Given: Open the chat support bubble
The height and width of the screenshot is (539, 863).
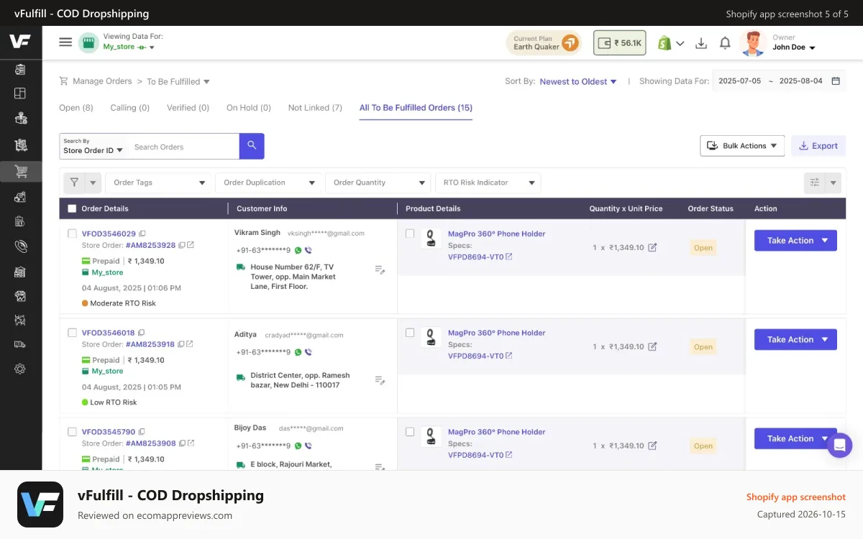Looking at the screenshot, I should click(839, 445).
